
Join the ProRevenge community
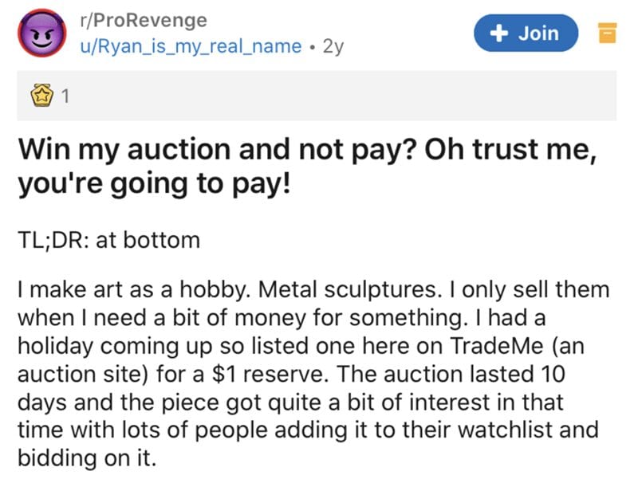(526, 33)
